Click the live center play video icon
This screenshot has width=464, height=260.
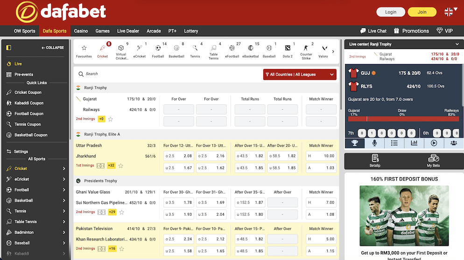[434, 143]
